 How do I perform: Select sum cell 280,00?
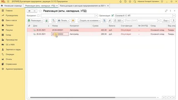click(x=100, y=34)
